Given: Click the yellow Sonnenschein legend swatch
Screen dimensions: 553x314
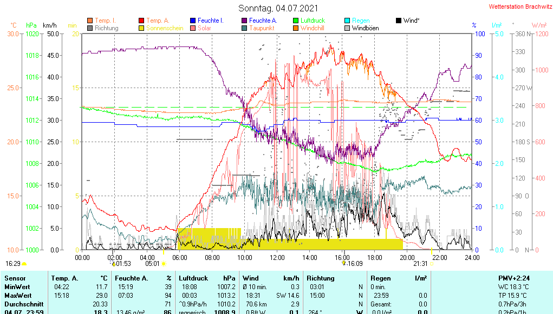Looking at the screenshot, I should [141, 28].
